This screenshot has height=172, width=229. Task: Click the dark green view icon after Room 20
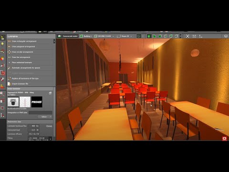[139, 36]
